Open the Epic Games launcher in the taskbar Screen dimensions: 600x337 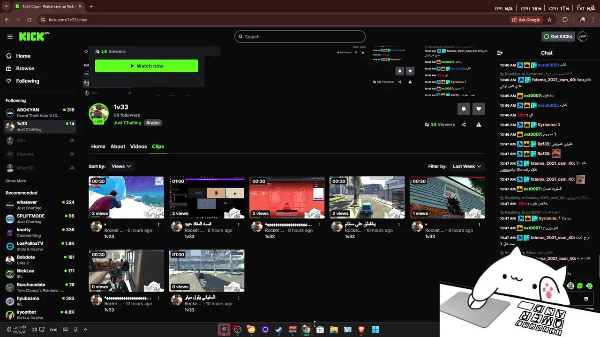point(224,330)
